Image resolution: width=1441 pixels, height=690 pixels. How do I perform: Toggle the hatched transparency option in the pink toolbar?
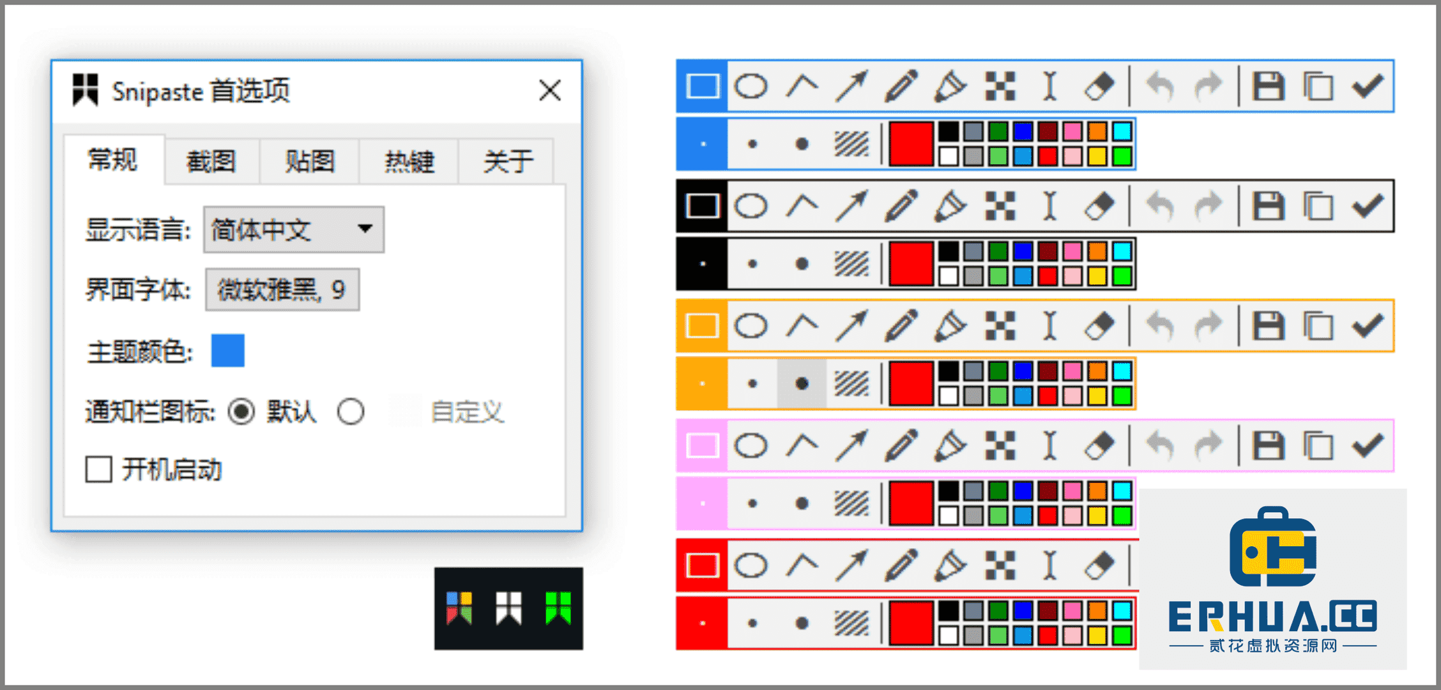851,503
